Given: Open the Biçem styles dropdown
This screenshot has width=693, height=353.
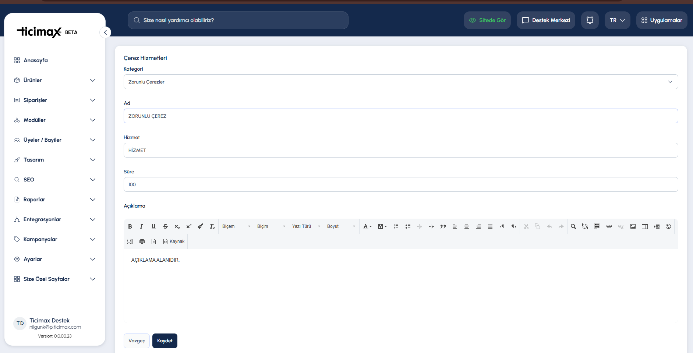Looking at the screenshot, I should click(236, 226).
